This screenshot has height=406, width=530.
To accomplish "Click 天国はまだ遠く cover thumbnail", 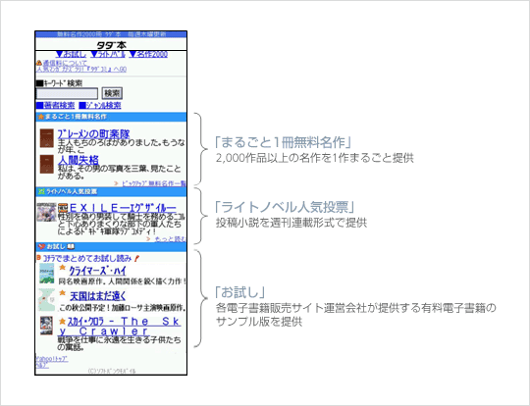I will click(47, 300).
